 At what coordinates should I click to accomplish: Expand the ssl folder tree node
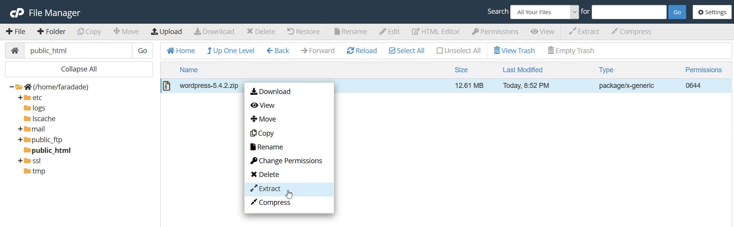click(x=20, y=161)
